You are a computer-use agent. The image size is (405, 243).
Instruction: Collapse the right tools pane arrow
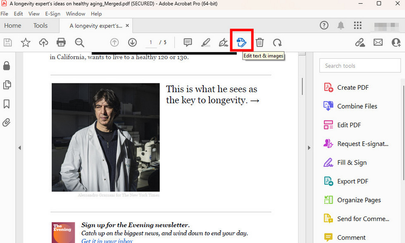(309, 148)
